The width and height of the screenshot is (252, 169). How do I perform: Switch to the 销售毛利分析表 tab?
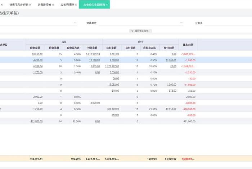(19, 5)
